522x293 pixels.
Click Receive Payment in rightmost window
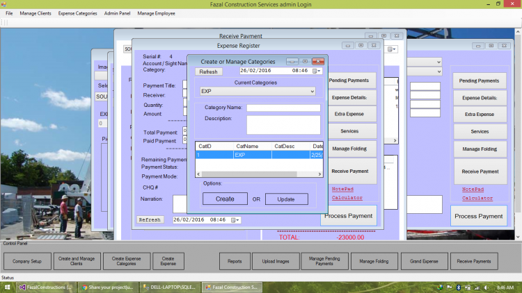tap(480, 171)
